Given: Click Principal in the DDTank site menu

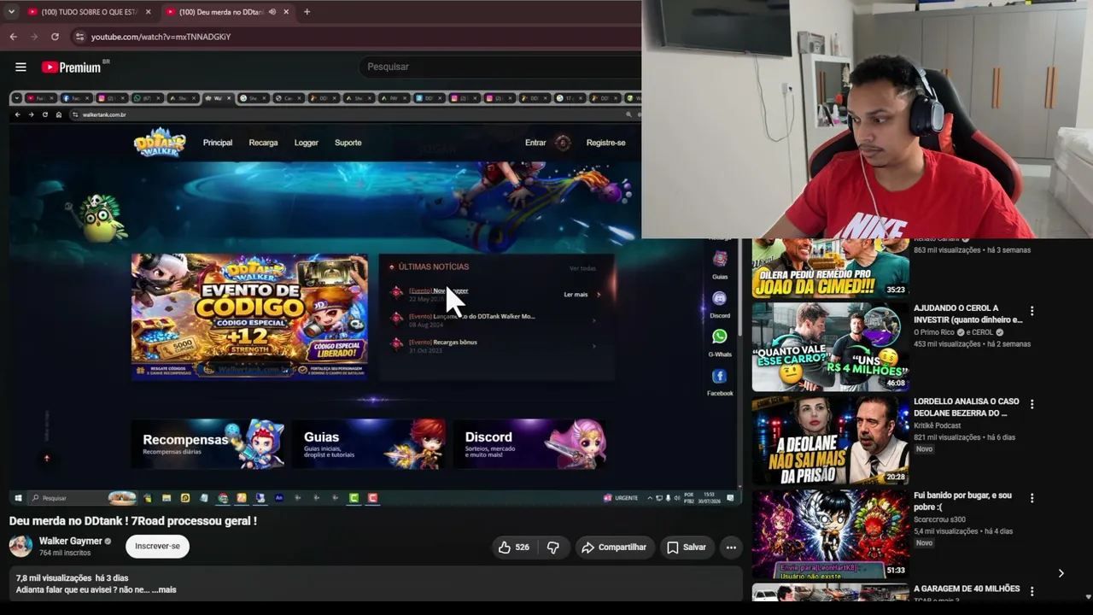Looking at the screenshot, I should pyautogui.click(x=218, y=143).
